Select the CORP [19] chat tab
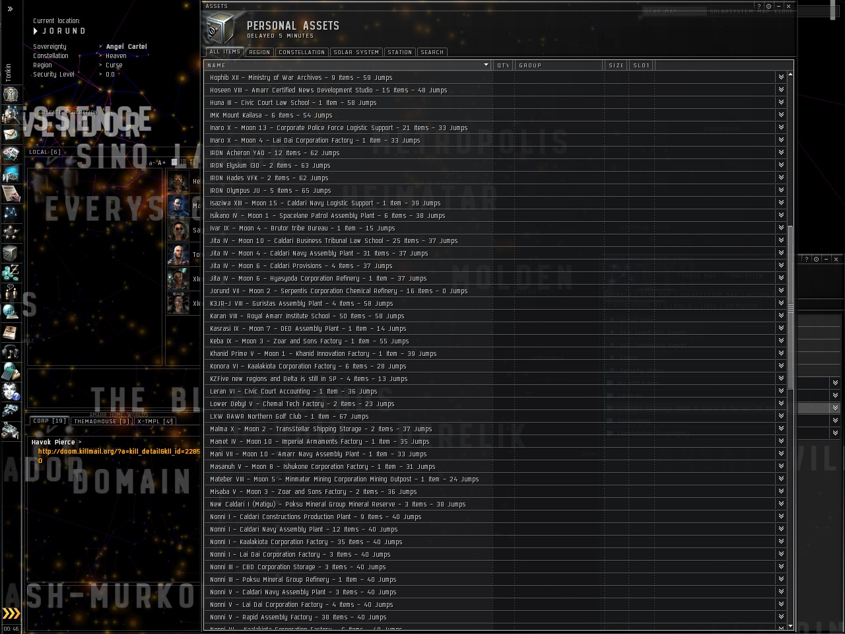 coord(50,421)
